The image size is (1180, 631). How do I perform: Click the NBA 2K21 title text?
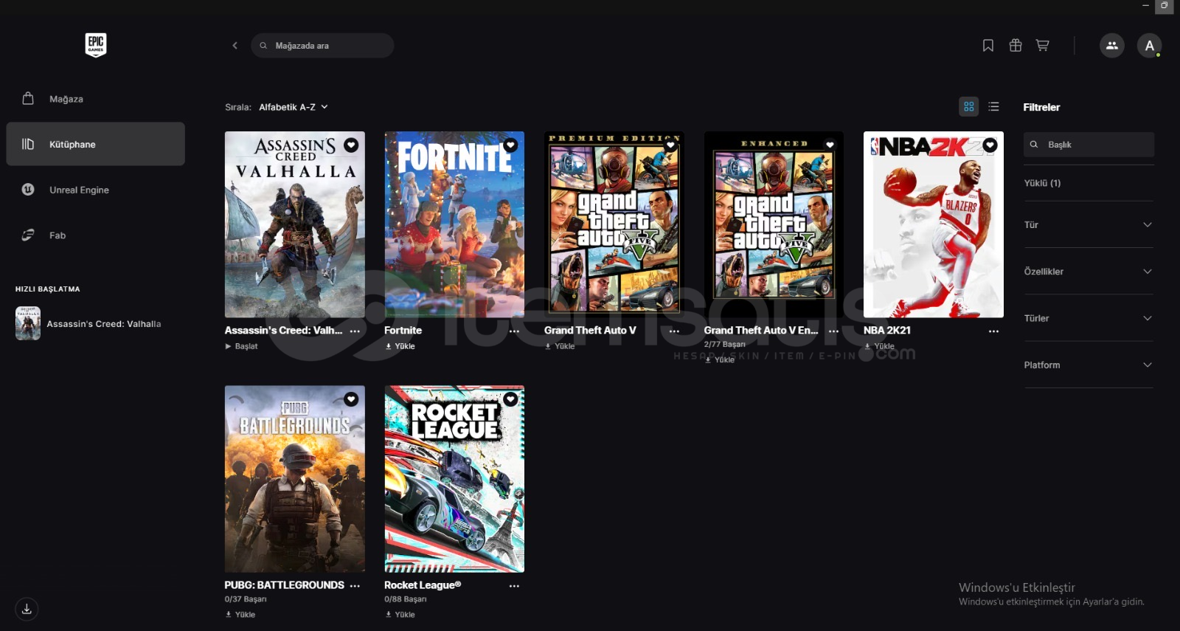pyautogui.click(x=887, y=331)
